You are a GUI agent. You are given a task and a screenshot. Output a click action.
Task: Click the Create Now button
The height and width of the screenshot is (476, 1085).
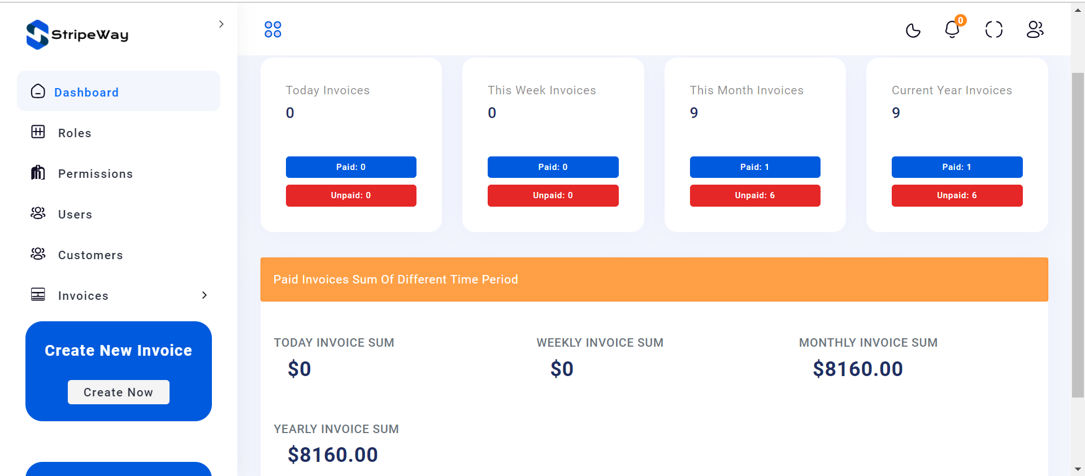[119, 392]
